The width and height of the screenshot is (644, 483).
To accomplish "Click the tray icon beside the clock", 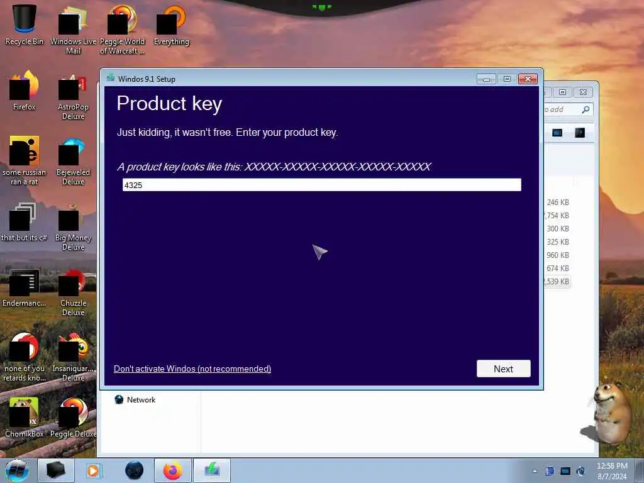I will [580, 471].
